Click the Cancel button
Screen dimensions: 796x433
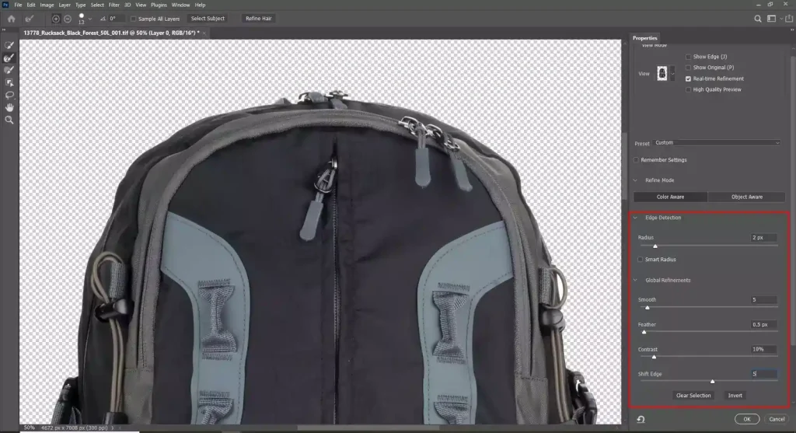777,419
